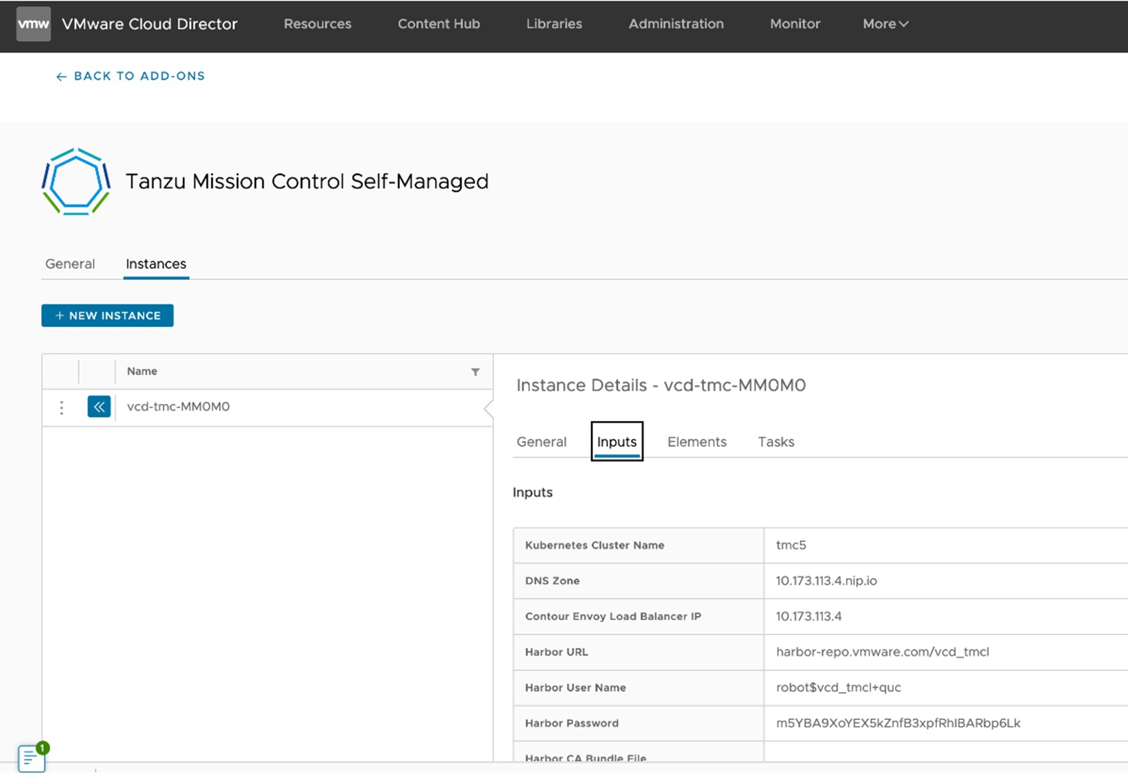
Task: Open the Resources menu
Action: coord(317,24)
